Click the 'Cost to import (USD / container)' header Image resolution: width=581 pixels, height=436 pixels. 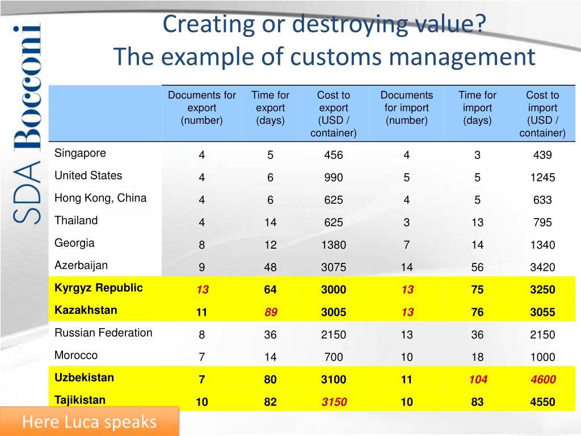point(542,114)
